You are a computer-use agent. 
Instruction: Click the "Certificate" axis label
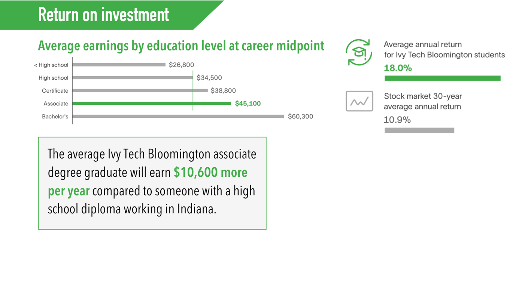[55, 91]
